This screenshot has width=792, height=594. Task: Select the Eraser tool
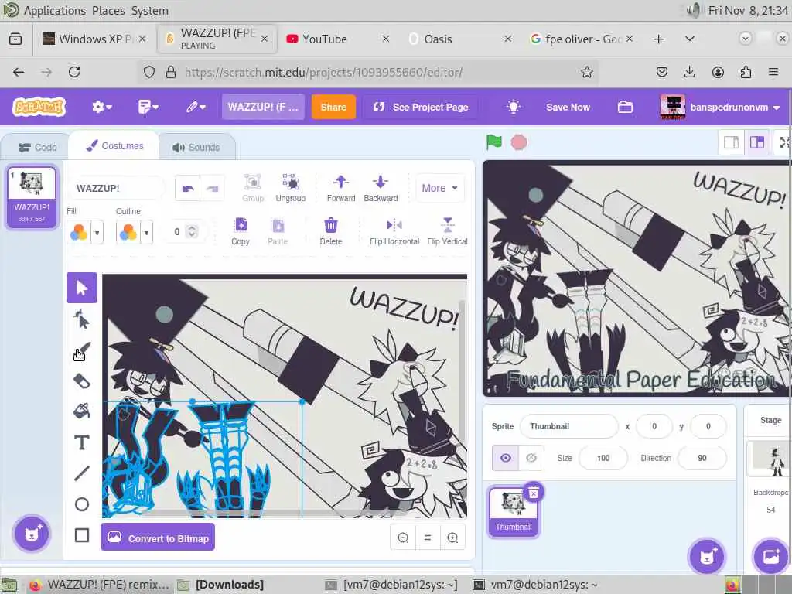click(x=82, y=381)
